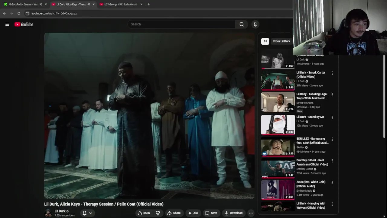The width and height of the screenshot is (387, 218).
Task: Mute audio on the Lil Durk tab
Action: click(89, 4)
